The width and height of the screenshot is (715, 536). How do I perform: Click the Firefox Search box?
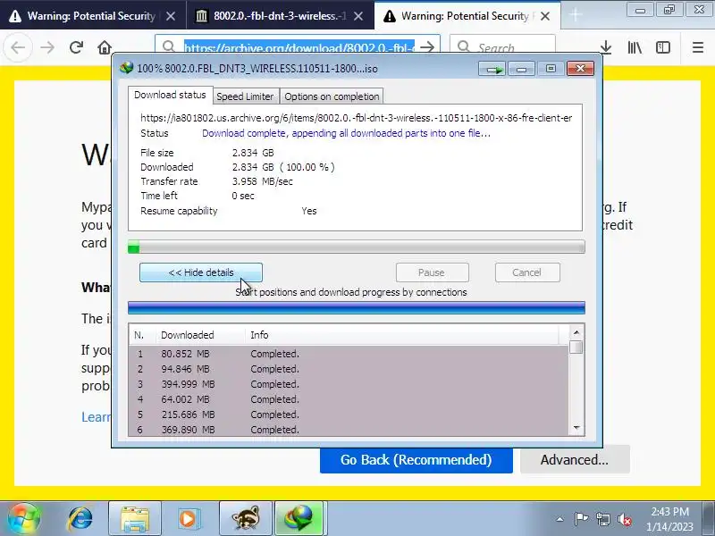tap(502, 47)
